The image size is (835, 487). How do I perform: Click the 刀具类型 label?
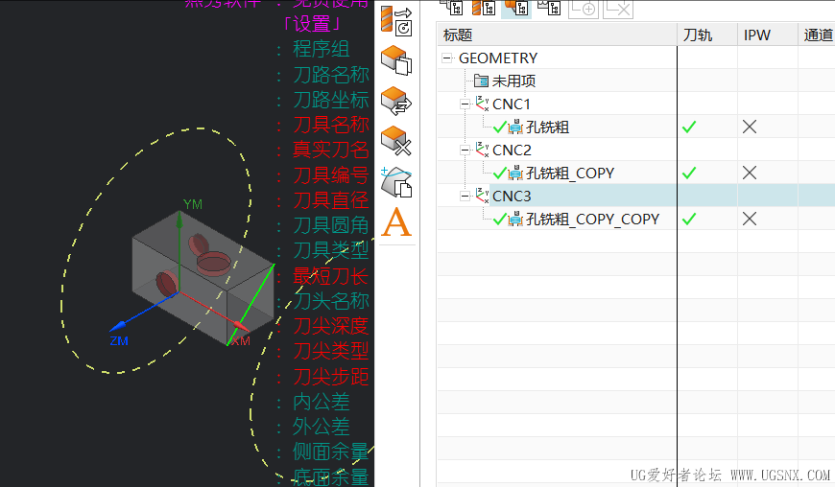tap(331, 250)
